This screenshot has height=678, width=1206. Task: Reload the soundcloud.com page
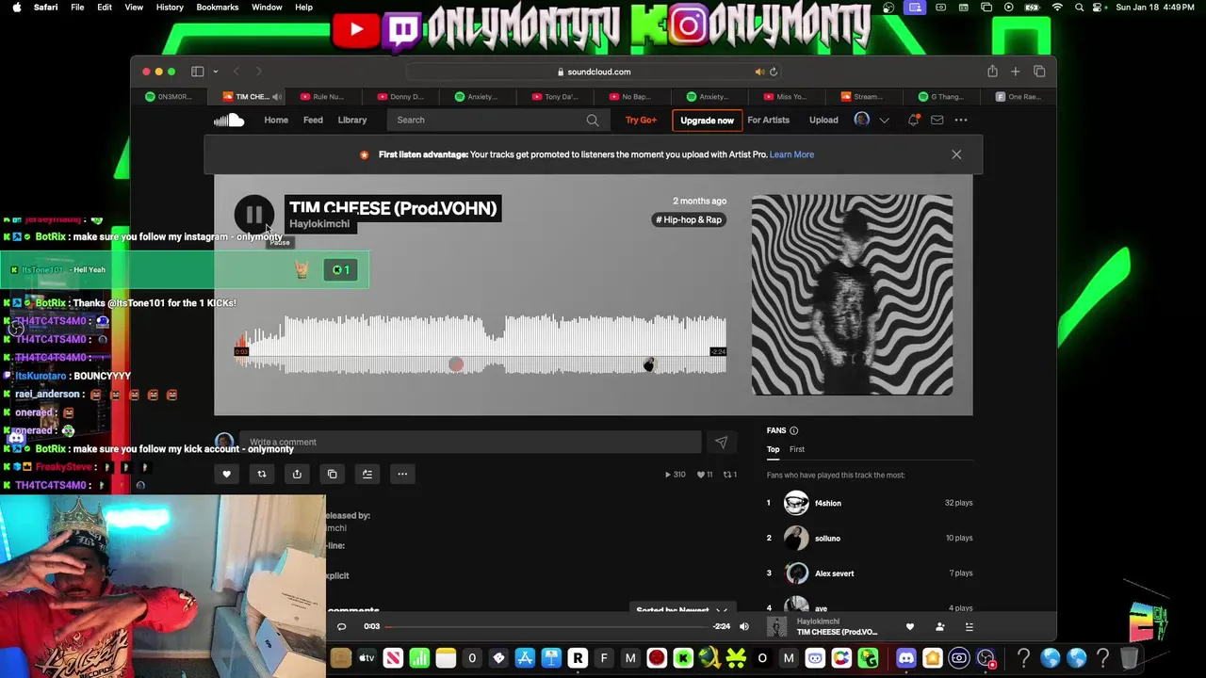(774, 72)
